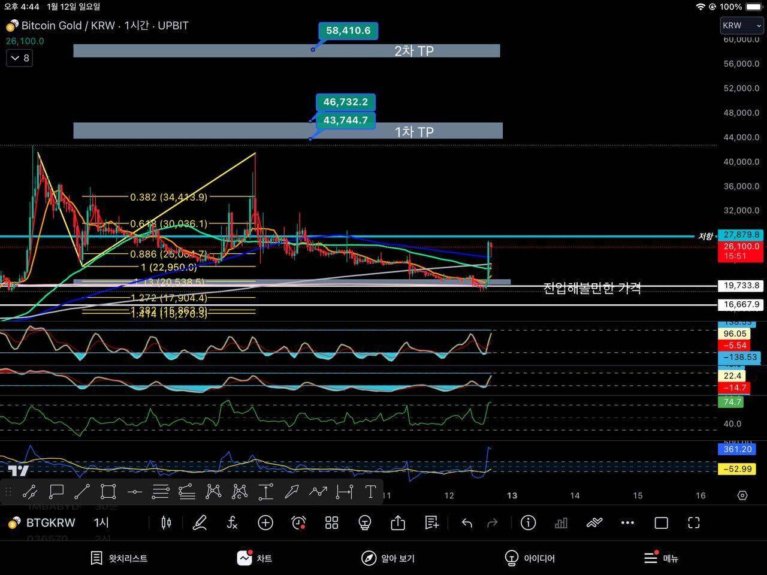This screenshot has height=575, width=767.
Task: Toggle the single chart layout square
Action: [661, 523]
